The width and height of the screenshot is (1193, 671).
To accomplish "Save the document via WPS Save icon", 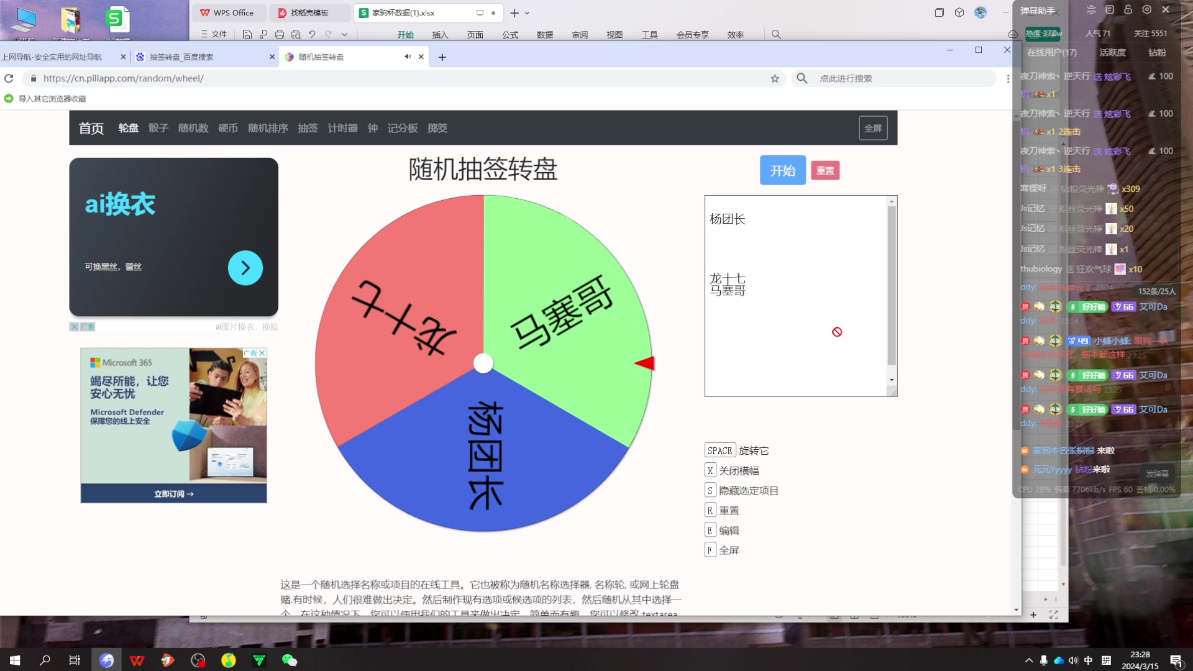I will click(247, 34).
